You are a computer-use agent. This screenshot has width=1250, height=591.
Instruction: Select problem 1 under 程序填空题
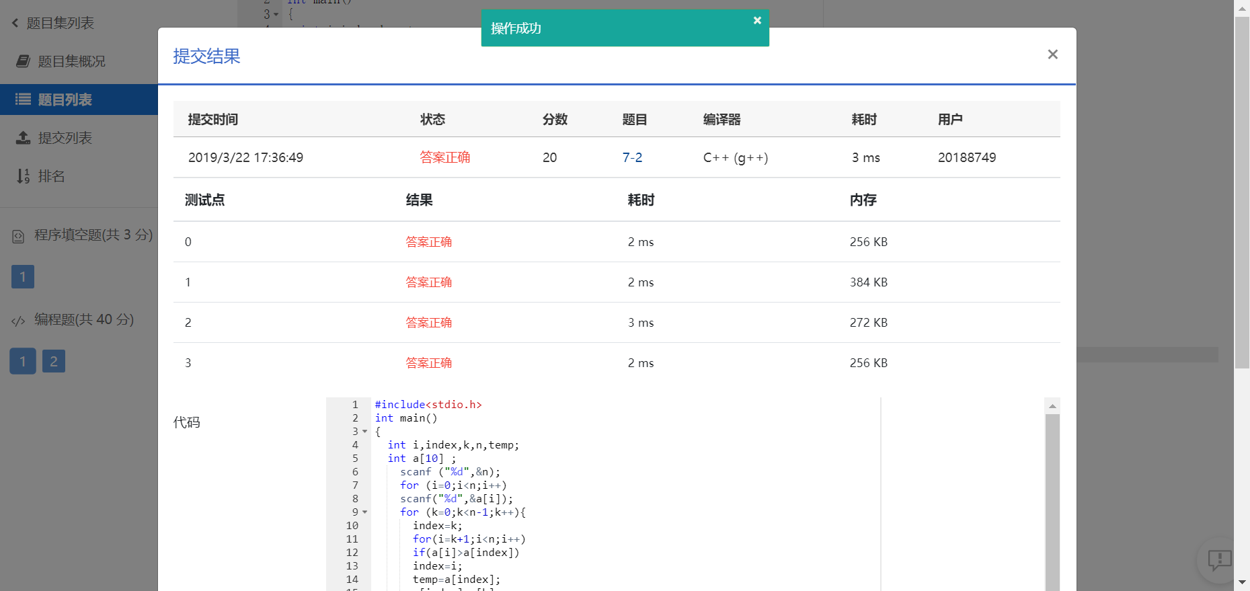(x=23, y=276)
